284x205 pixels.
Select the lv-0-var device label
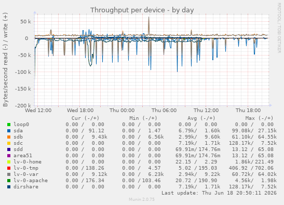[26, 174]
